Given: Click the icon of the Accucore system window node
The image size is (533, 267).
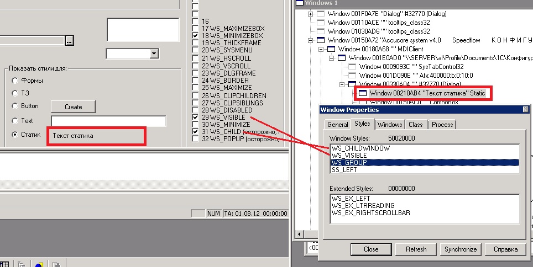Looking at the screenshot, I should 321,40.
